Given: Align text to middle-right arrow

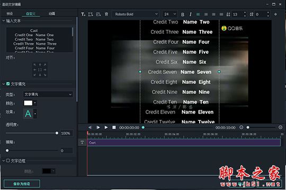Looking at the screenshot, I should 45,70.
